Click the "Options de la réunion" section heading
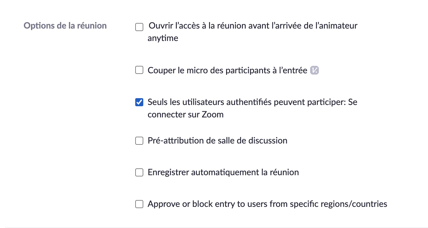428x228 pixels. [x=65, y=25]
